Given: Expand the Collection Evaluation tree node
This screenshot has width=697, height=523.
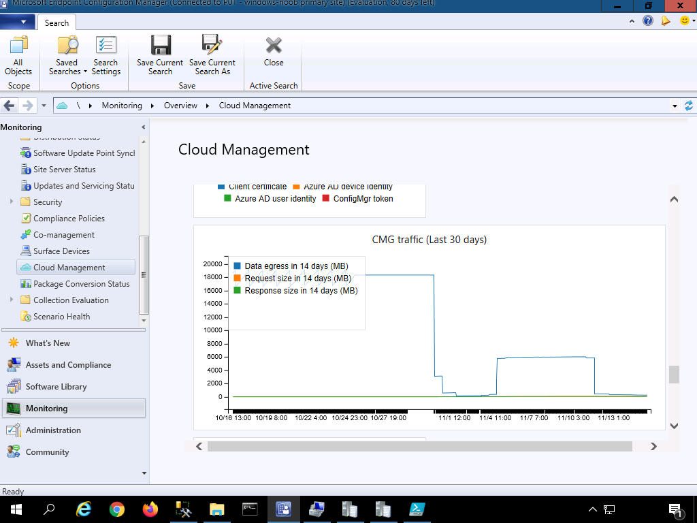Looking at the screenshot, I should click(12, 300).
